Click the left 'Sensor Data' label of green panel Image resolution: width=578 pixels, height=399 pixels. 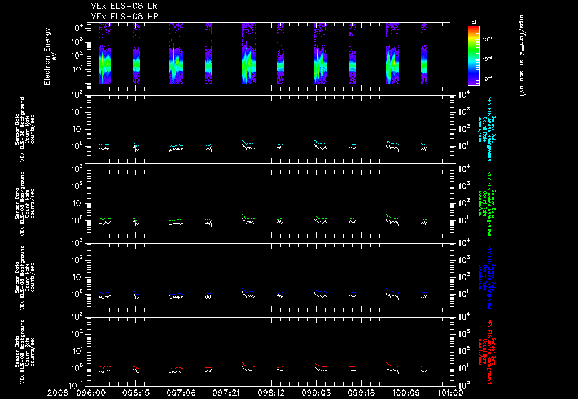pos(17,203)
